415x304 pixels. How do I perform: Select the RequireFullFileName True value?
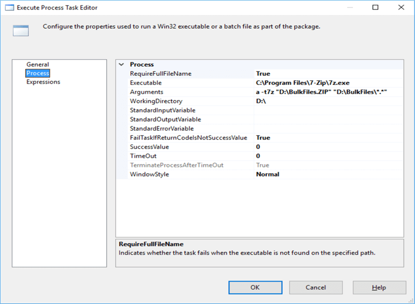click(328, 74)
